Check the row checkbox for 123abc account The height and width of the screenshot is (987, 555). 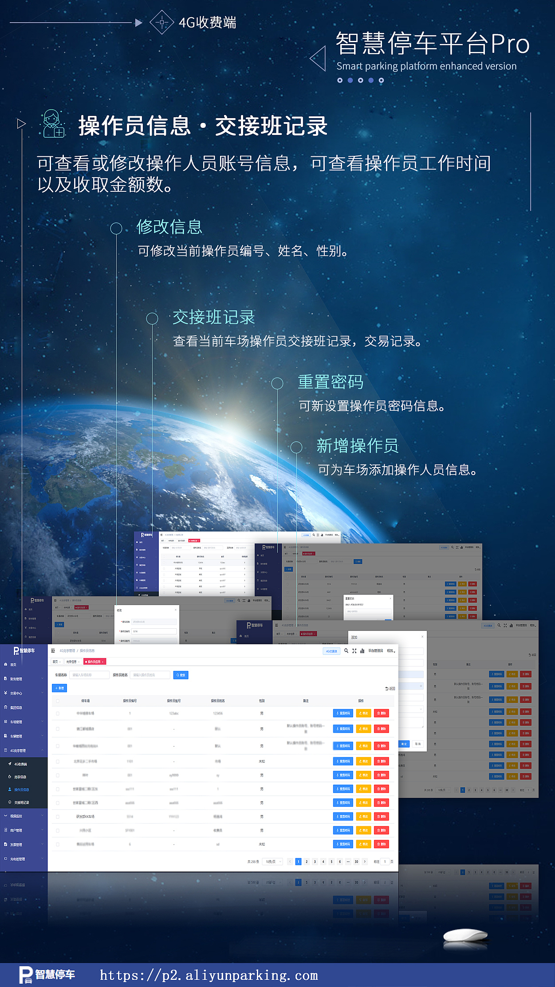click(x=58, y=713)
